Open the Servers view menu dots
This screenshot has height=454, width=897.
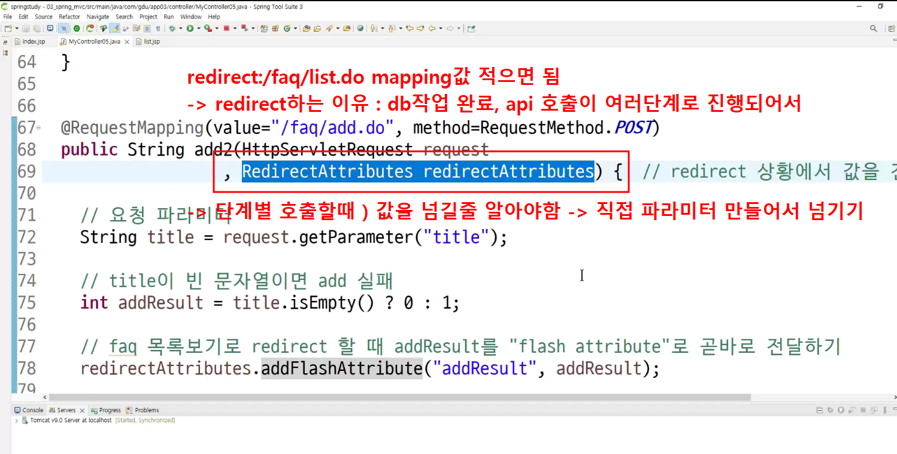point(885,410)
